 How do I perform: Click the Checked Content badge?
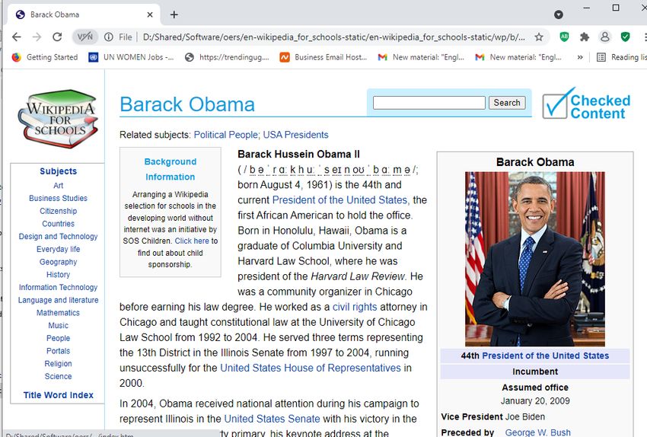pos(586,104)
